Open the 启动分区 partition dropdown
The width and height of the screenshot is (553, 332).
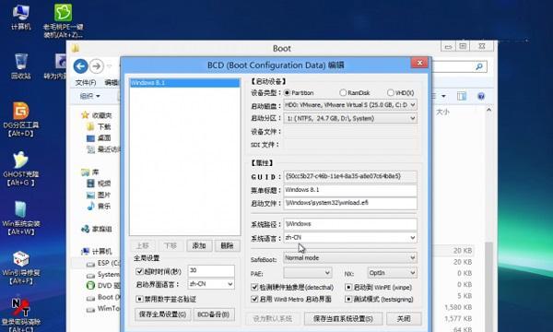click(350, 118)
